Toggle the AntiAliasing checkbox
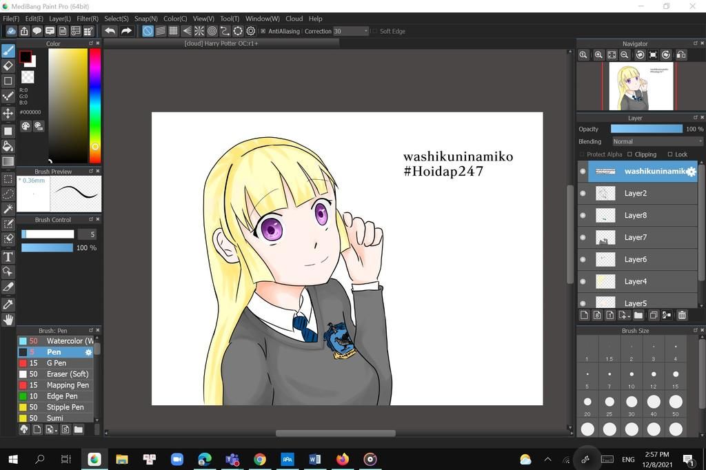The image size is (706, 470). point(263,31)
